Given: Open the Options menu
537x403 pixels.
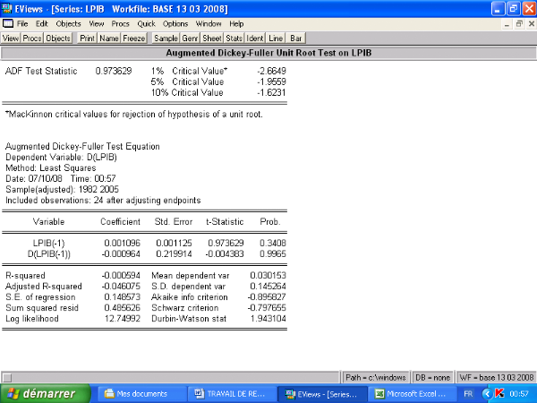Looking at the screenshot, I should pos(175,23).
